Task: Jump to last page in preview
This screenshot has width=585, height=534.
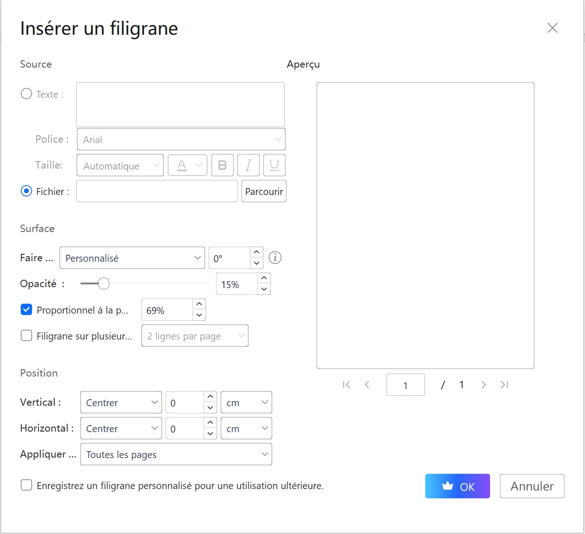Action: [x=504, y=384]
